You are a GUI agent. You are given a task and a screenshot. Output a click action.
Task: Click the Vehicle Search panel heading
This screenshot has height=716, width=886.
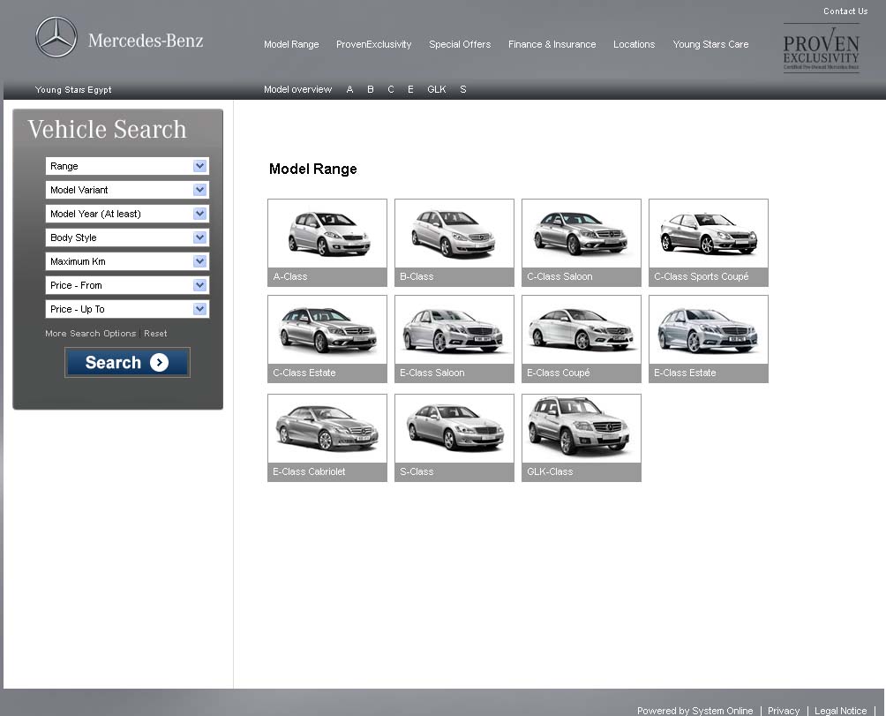point(107,129)
